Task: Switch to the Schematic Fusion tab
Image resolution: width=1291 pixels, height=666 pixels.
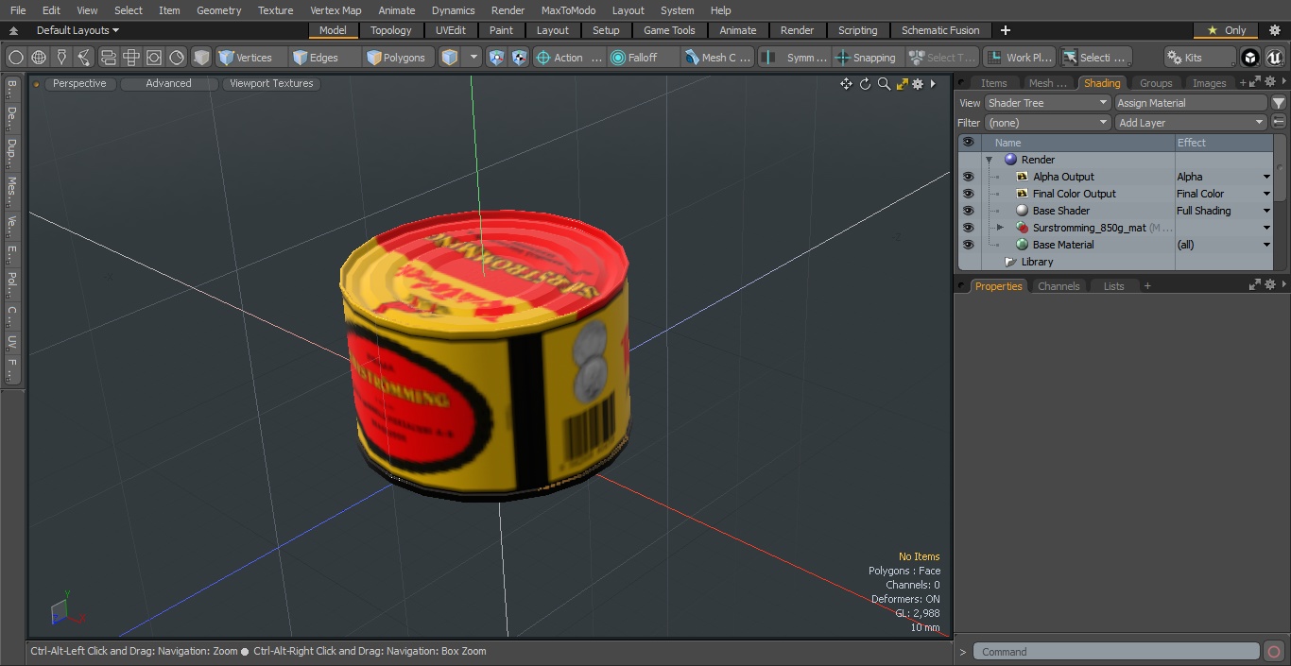Action: [x=940, y=30]
